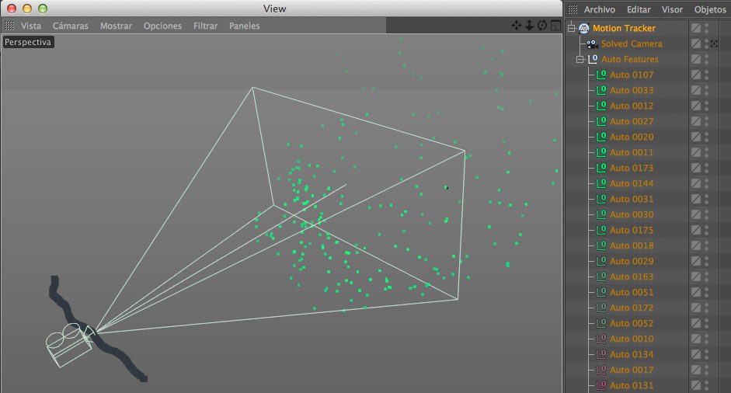Click the Solved Camera active-camera tag
Screen dimensions: 731x393
714,43
